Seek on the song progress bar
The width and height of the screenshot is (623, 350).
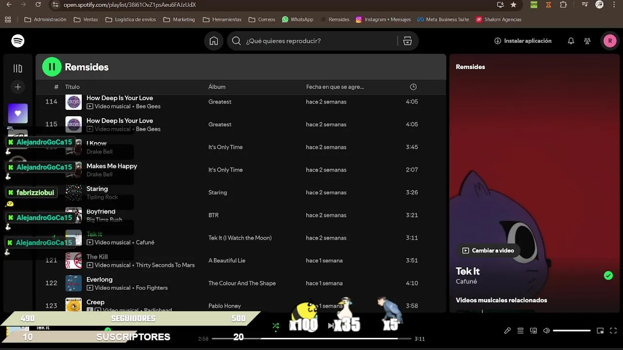pos(311,338)
